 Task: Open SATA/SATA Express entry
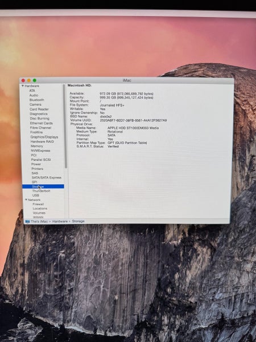coord(47,177)
